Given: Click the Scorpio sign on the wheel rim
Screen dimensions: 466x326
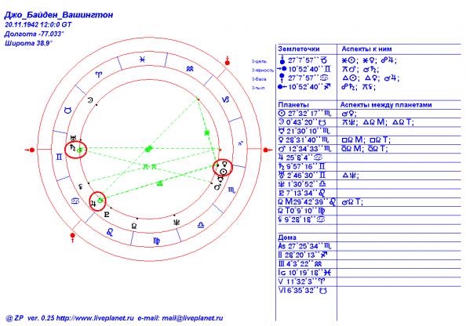Looking at the screenshot, I should pyautogui.click(x=231, y=190).
